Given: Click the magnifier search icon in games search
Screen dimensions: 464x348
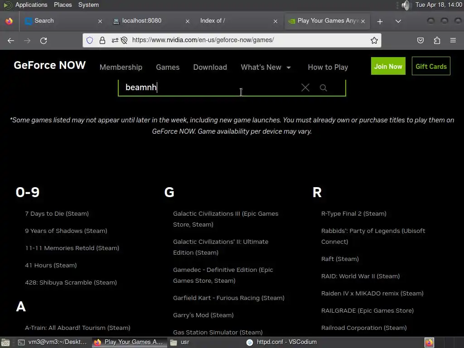Looking at the screenshot, I should pos(323,87).
